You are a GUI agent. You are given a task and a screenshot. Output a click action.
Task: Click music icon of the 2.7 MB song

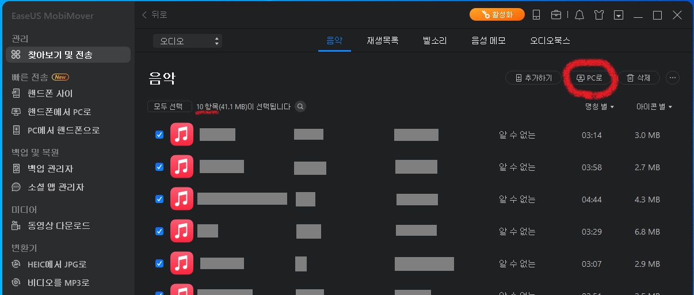pos(182,167)
